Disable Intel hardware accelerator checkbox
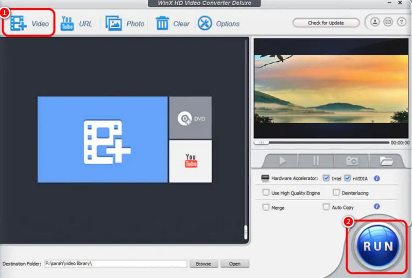Viewport: 412px width, 278px height. coord(326,179)
